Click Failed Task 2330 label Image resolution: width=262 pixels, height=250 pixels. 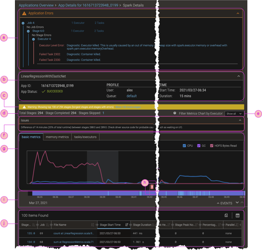pyautogui.click(x=50, y=60)
